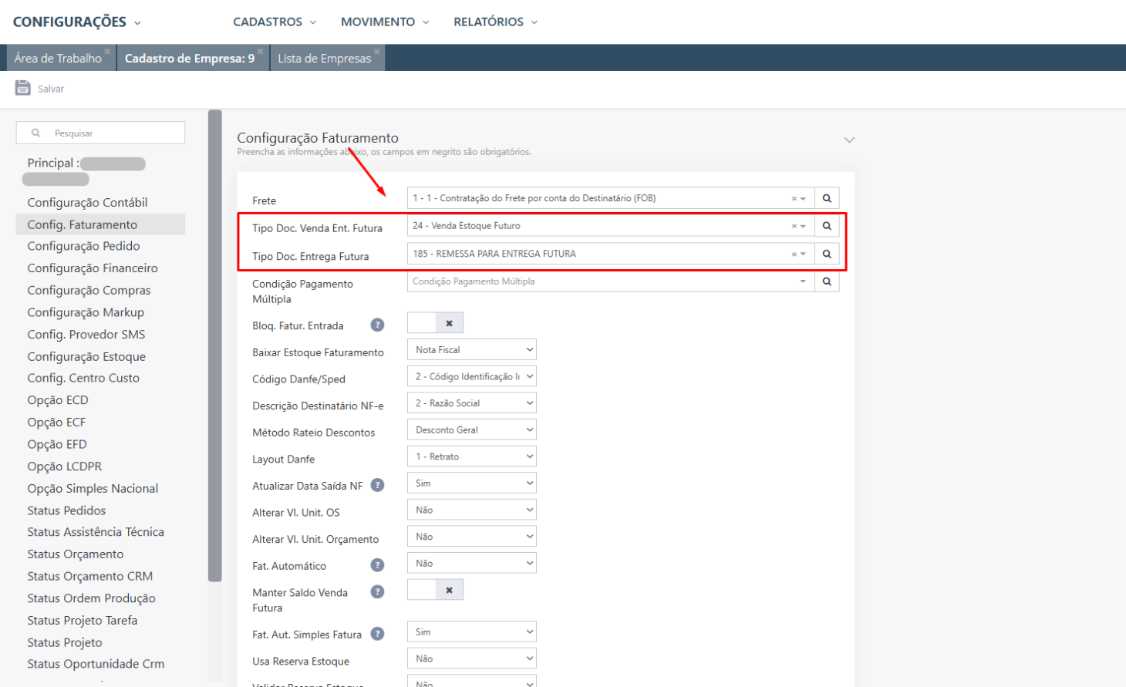Click the search magnifier beside Frete field
The width and height of the screenshot is (1126, 687).
[827, 198]
